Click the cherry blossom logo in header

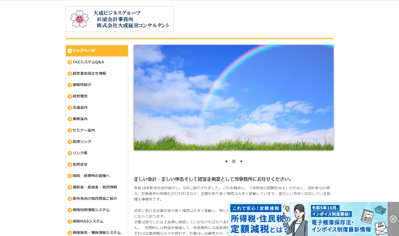point(79,19)
